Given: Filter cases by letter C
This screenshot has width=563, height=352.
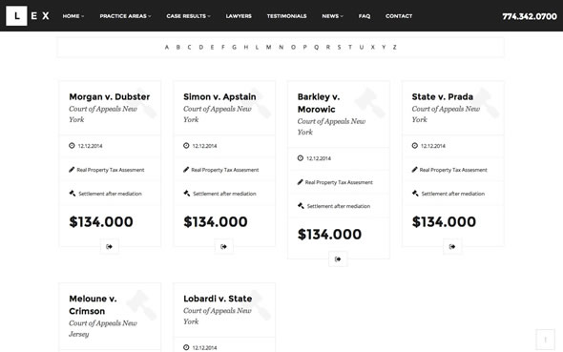Looking at the screenshot, I should pyautogui.click(x=189, y=47).
